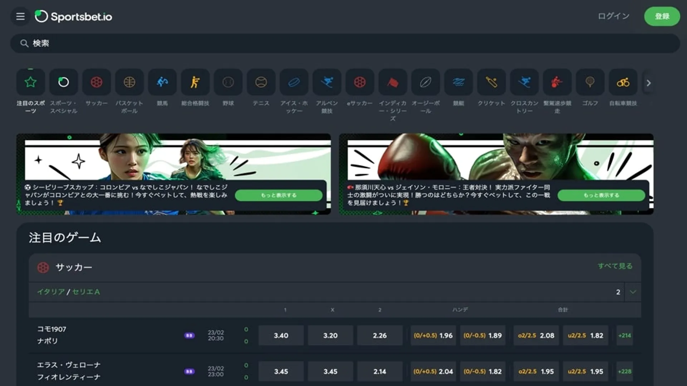Screen dimensions: 687x386
Task: Click the 検索 search field
Action: pos(345,43)
